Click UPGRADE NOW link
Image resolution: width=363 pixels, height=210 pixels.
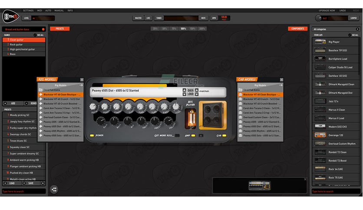coord(327,11)
